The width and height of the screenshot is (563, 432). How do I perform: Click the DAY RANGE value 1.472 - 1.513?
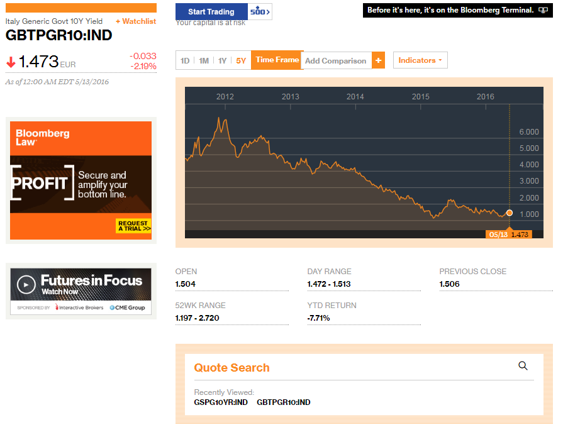329,284
